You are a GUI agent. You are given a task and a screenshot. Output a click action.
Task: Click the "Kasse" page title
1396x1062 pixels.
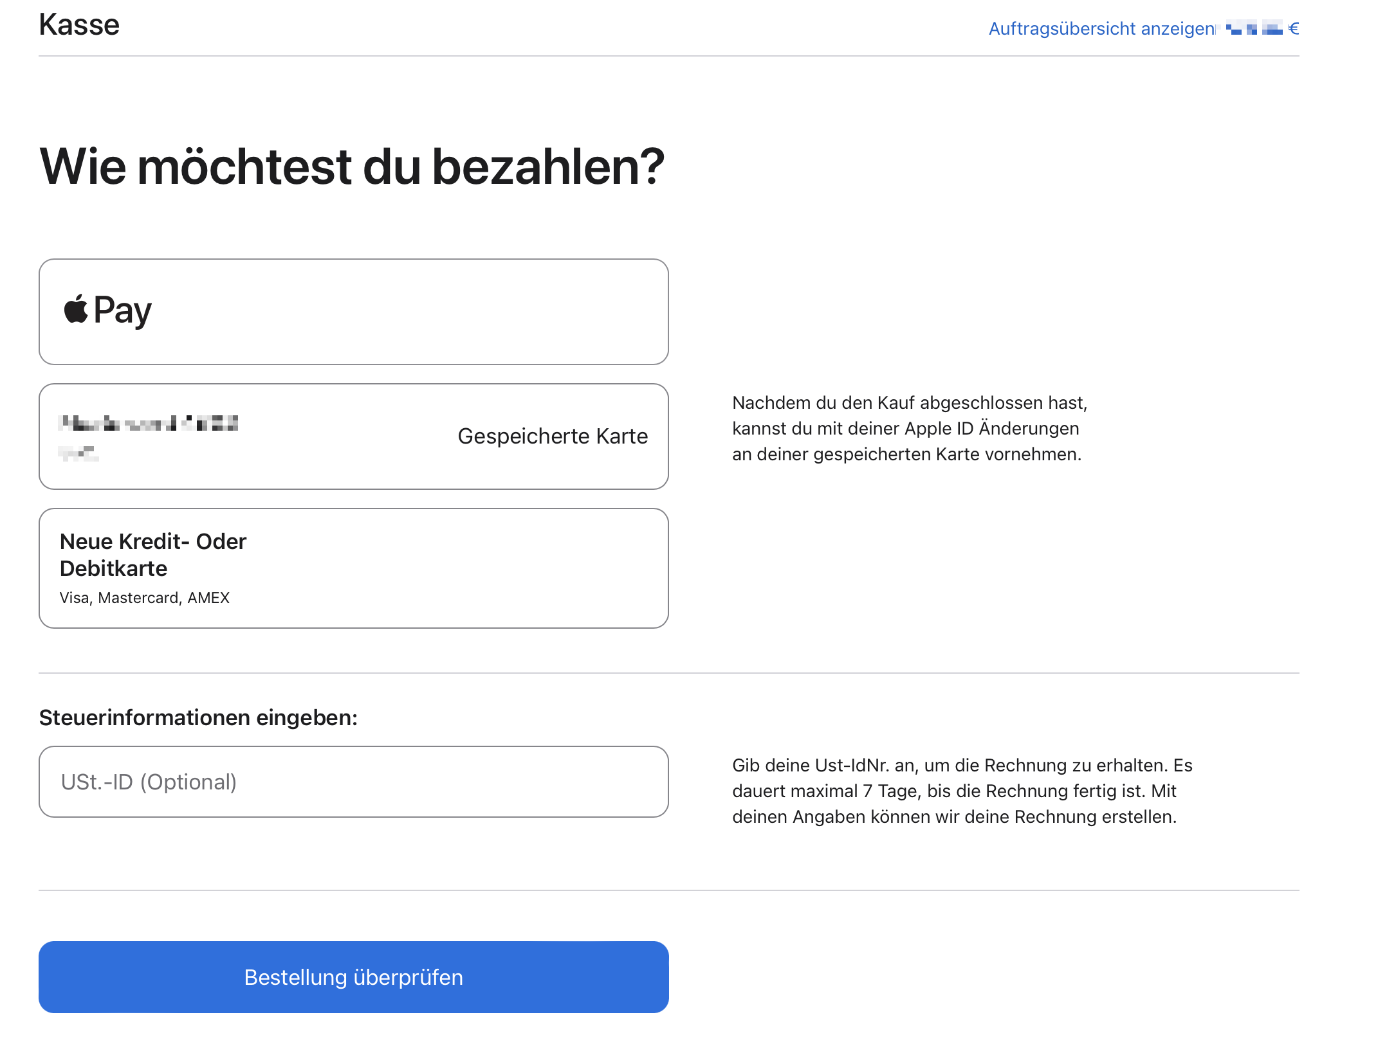click(79, 25)
